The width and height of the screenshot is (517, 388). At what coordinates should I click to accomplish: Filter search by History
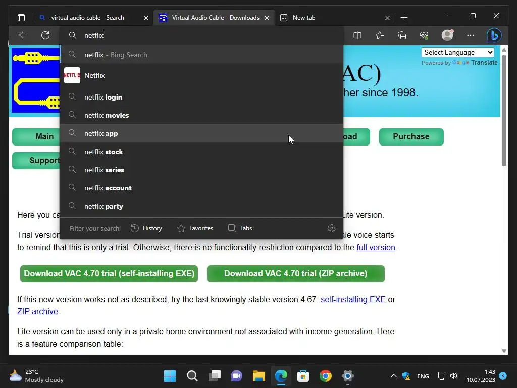point(146,228)
